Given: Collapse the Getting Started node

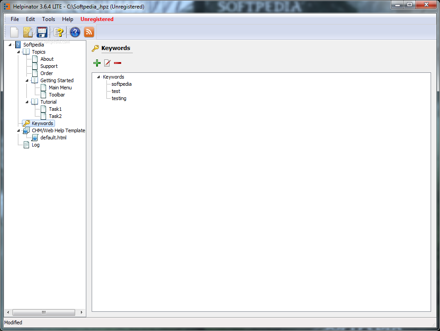Looking at the screenshot, I should coord(27,80).
